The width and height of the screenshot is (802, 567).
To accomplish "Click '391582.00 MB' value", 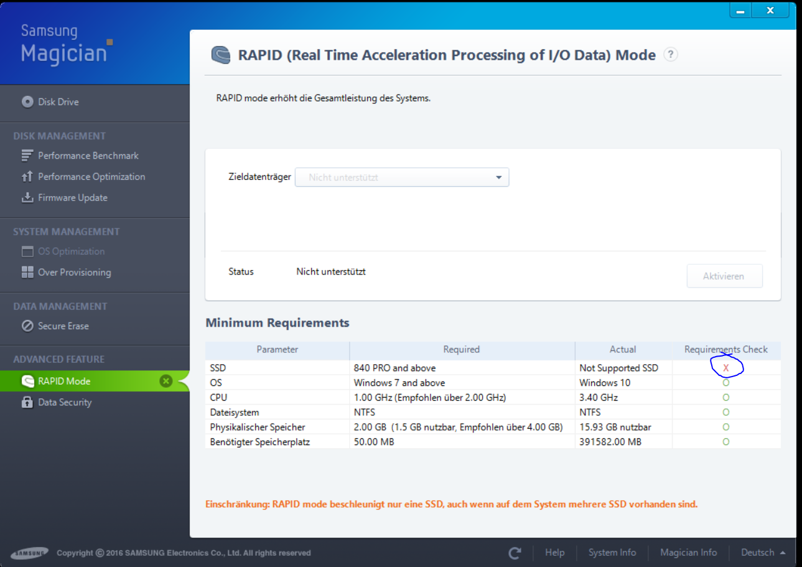I will pos(610,442).
